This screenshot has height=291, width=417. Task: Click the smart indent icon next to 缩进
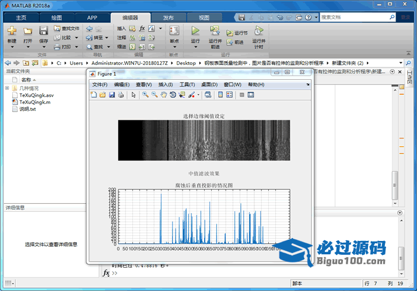[132, 47]
